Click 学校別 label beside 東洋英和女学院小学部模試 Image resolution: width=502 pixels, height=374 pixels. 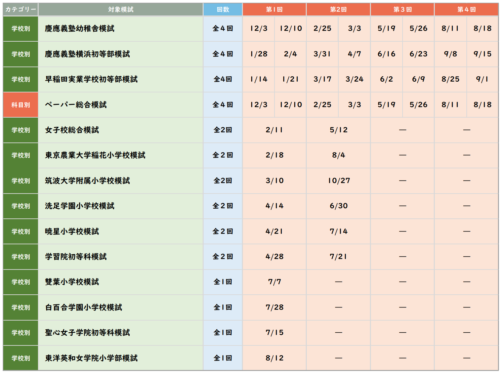point(20,358)
